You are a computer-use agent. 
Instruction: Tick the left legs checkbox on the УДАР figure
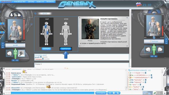click(46, 44)
